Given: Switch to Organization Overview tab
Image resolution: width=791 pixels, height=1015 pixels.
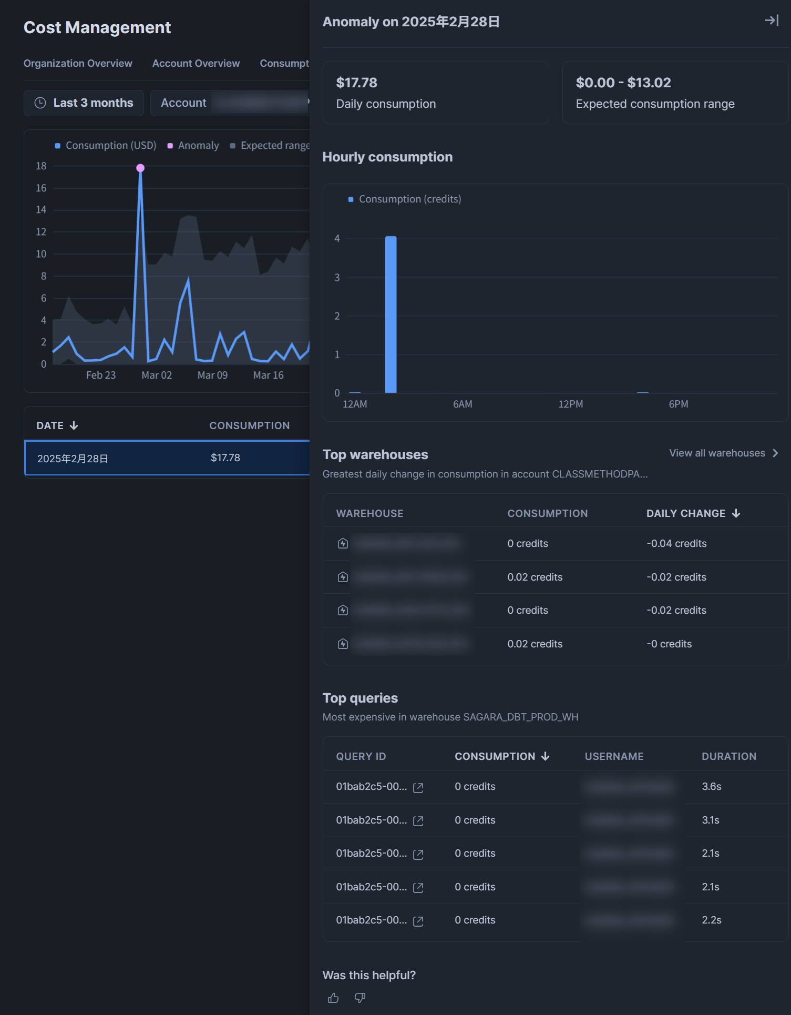Looking at the screenshot, I should 78,63.
